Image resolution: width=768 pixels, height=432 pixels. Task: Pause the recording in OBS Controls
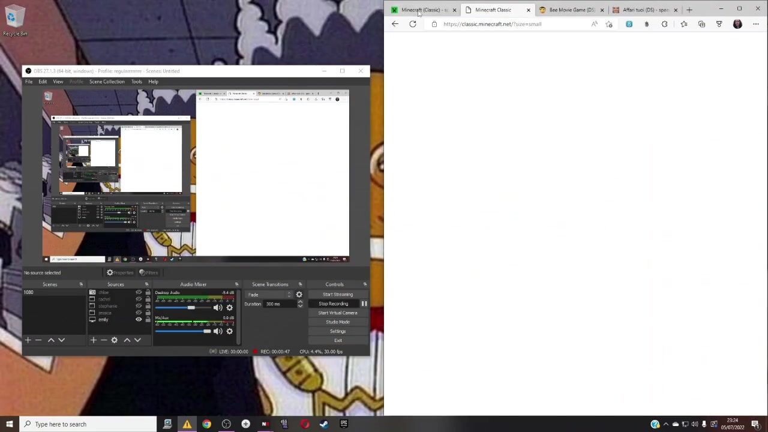[x=364, y=304]
